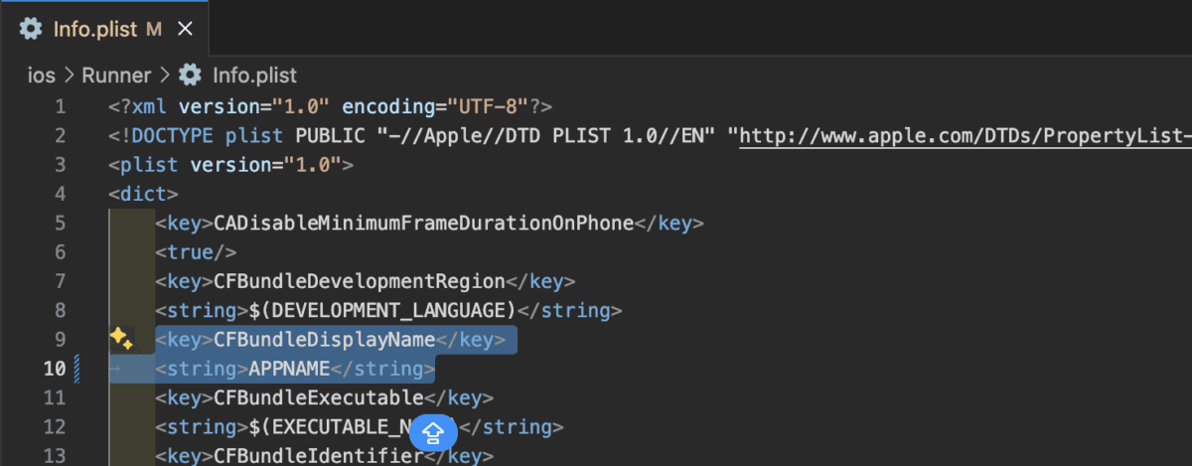Click the sparkle AI code action icon

pyautogui.click(x=121, y=340)
